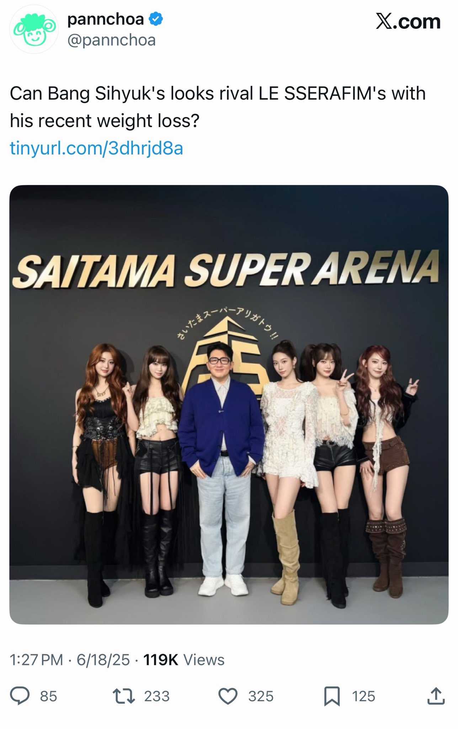
Task: Click the 85 replies count
Action: coord(49,697)
